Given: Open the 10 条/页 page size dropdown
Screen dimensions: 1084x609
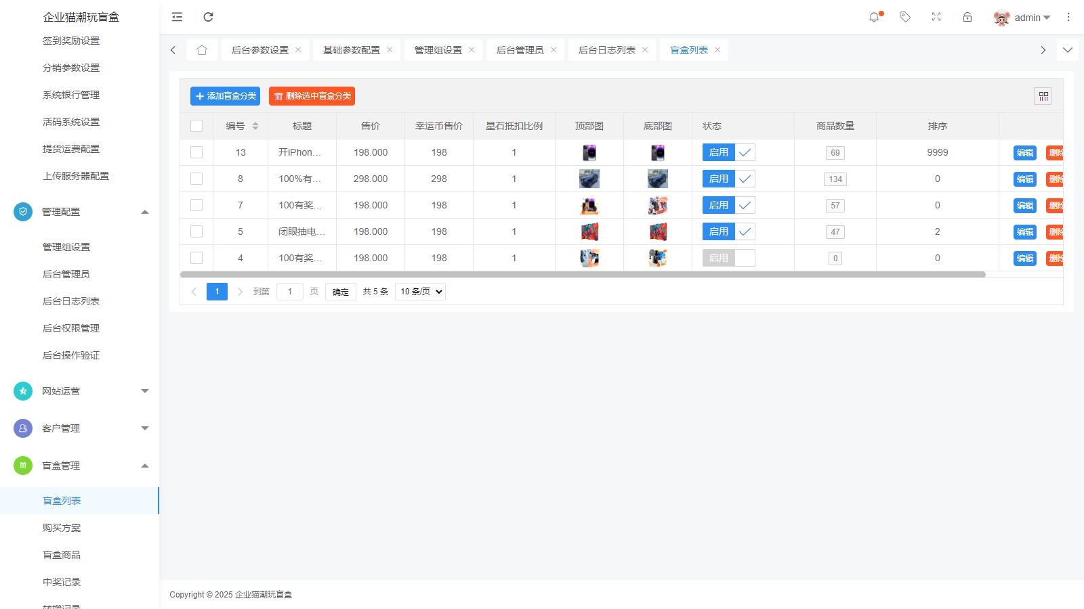Looking at the screenshot, I should [x=420, y=292].
